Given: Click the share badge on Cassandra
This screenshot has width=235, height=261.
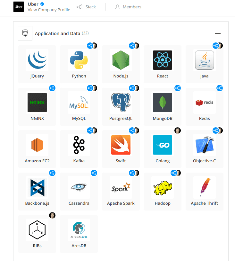Looking at the screenshot, I should tap(94, 173).
